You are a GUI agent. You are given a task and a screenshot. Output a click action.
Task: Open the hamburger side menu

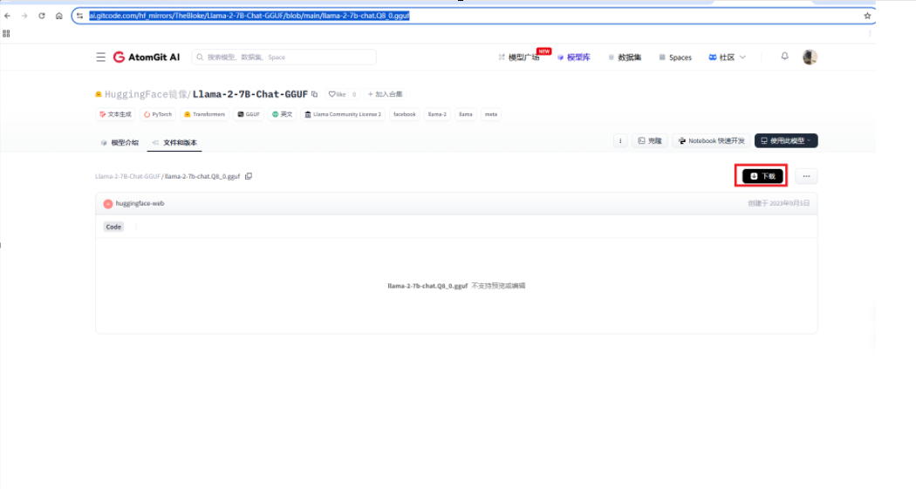101,58
